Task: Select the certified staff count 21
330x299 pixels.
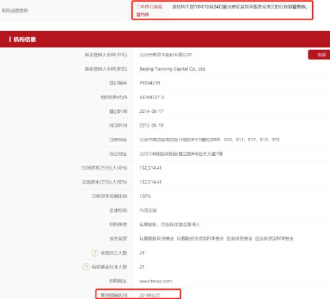Action: (142, 267)
